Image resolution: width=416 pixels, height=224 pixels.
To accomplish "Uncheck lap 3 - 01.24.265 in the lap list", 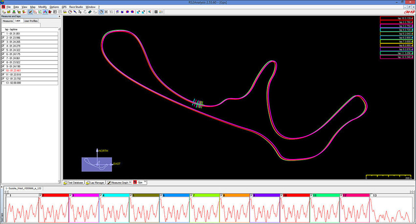I will coord(3,42).
